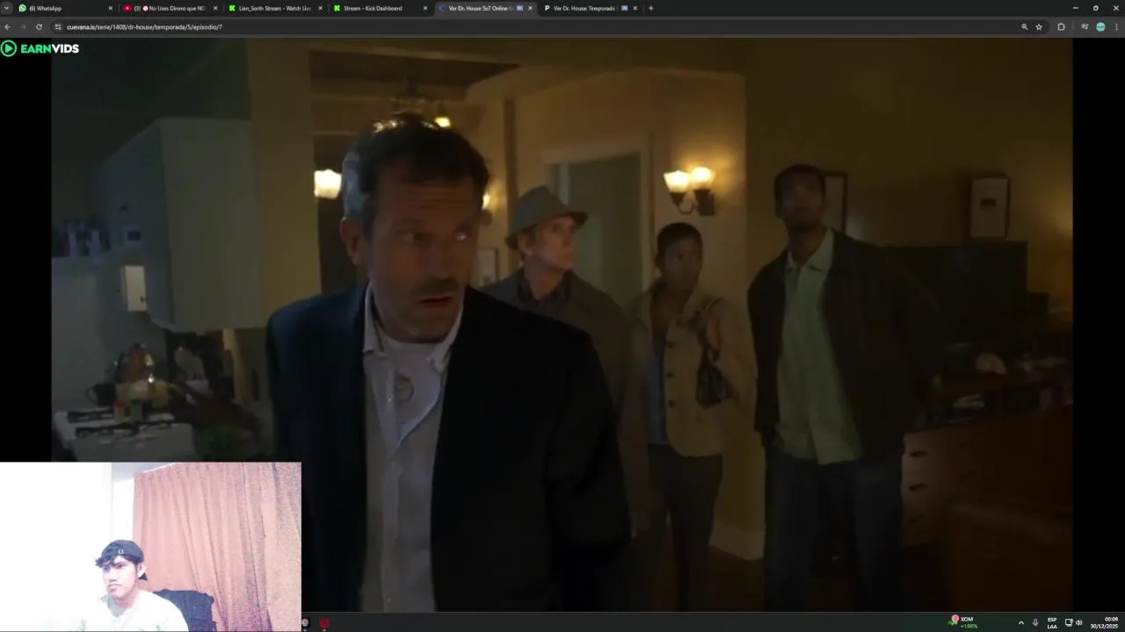The height and width of the screenshot is (632, 1125).
Task: Go back to the previous page
Action: click(8, 27)
